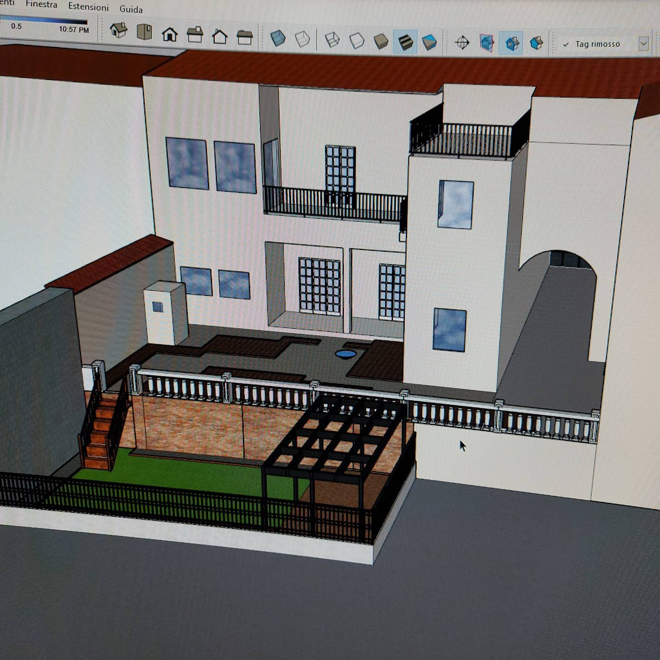
Task: Switch to Front view
Action: tap(170, 34)
